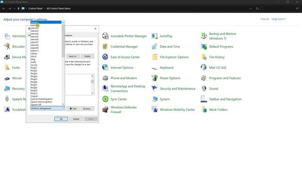Open Backup and Restore (Windows 7) icon
The image size is (302, 170).
pos(204,36)
